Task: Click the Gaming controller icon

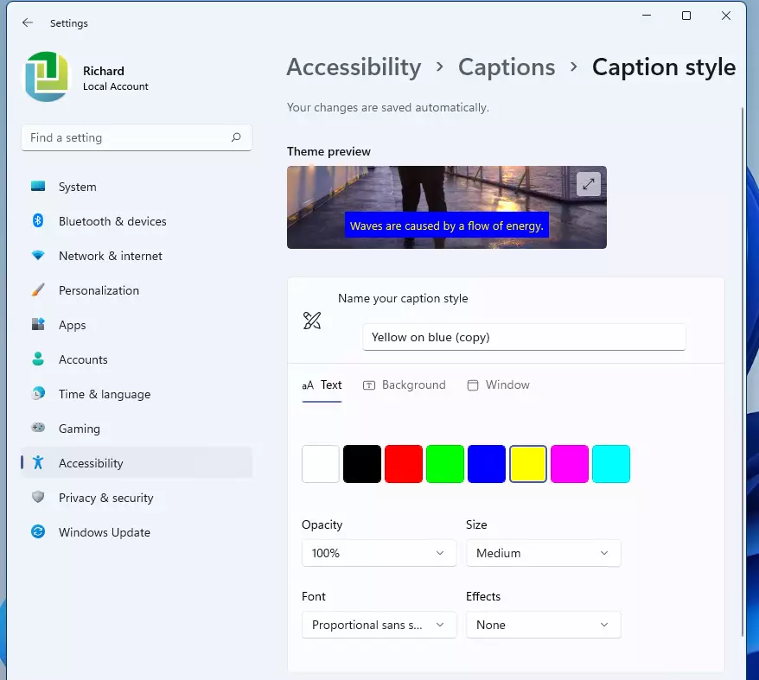Action: 38,429
